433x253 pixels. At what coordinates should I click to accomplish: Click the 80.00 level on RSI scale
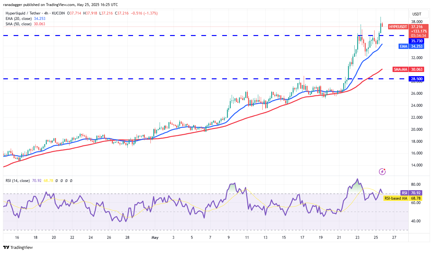pyautogui.click(x=416, y=184)
